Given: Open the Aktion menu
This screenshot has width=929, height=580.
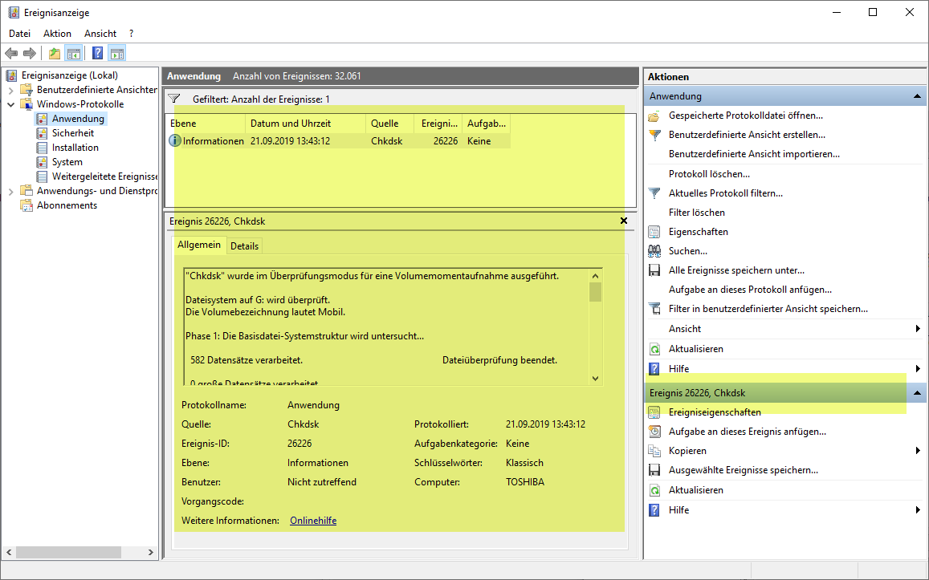Looking at the screenshot, I should (x=57, y=34).
